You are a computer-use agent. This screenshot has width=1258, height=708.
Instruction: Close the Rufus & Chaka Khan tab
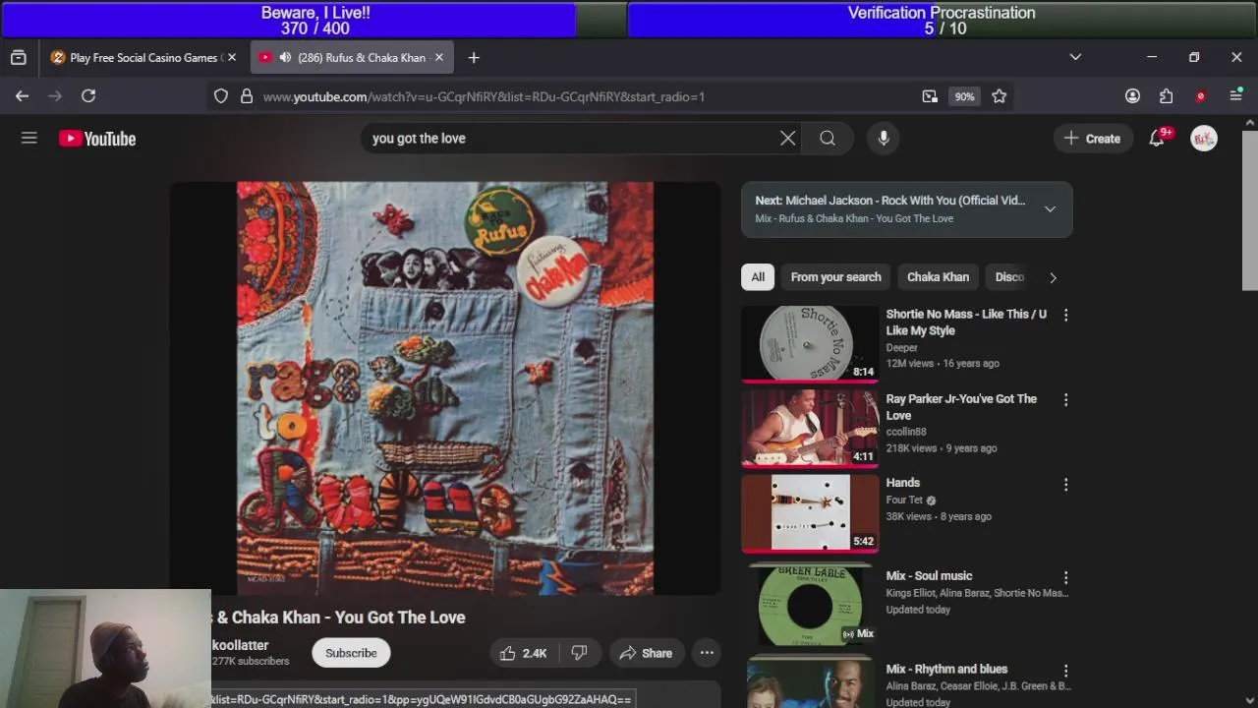click(x=439, y=58)
